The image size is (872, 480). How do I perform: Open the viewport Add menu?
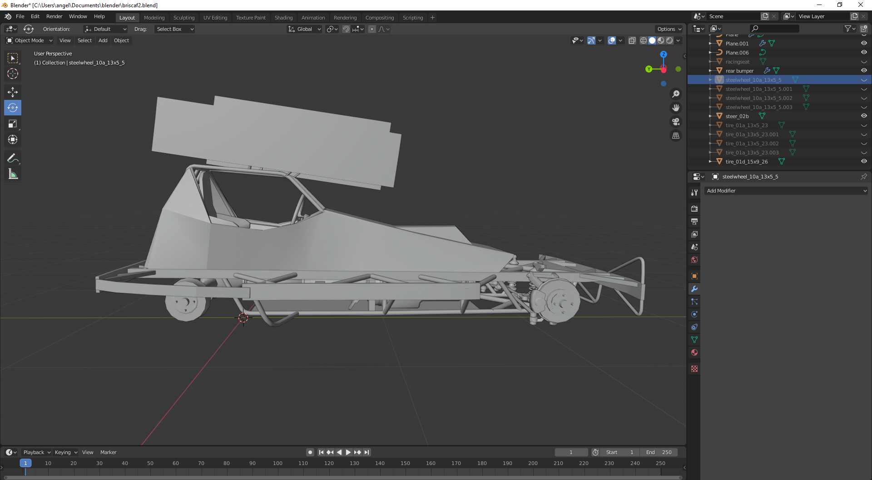103,40
